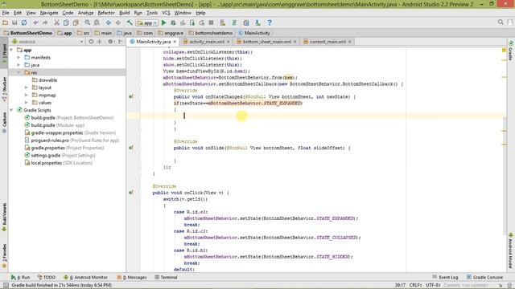Open the TODO tool window button
The image size is (515, 289).
coord(47,277)
